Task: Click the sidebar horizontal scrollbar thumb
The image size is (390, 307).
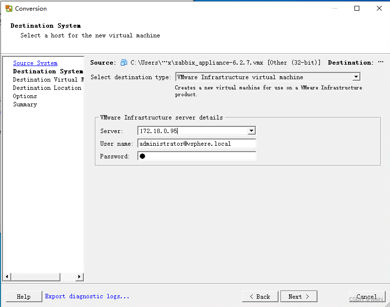Action: point(36,276)
